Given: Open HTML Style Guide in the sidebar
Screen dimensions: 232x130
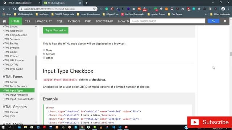Looking at the screenshot, I should point(13,69).
